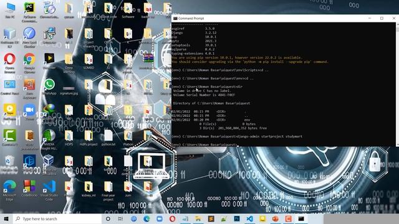Open Camtasia desktop shortcut
Screen dimensions: 399x224
(x=10, y=138)
